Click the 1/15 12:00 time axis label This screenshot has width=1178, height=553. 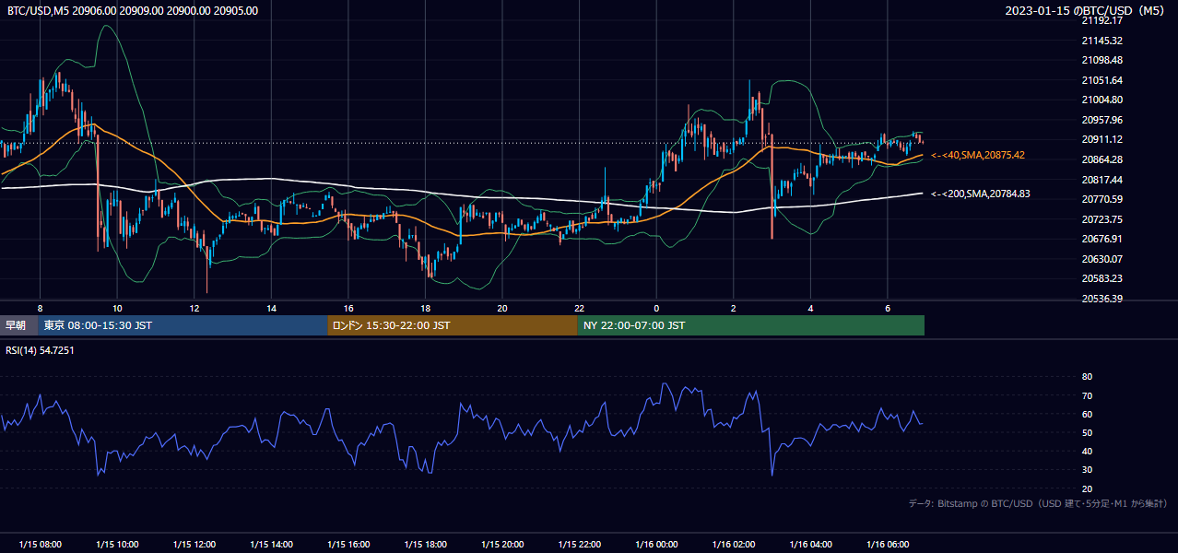click(194, 545)
